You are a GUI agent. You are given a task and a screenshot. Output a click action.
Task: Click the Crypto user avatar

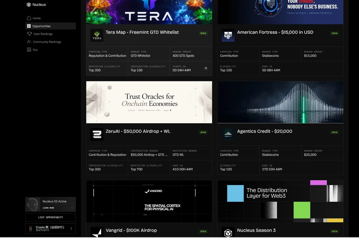click(30, 229)
